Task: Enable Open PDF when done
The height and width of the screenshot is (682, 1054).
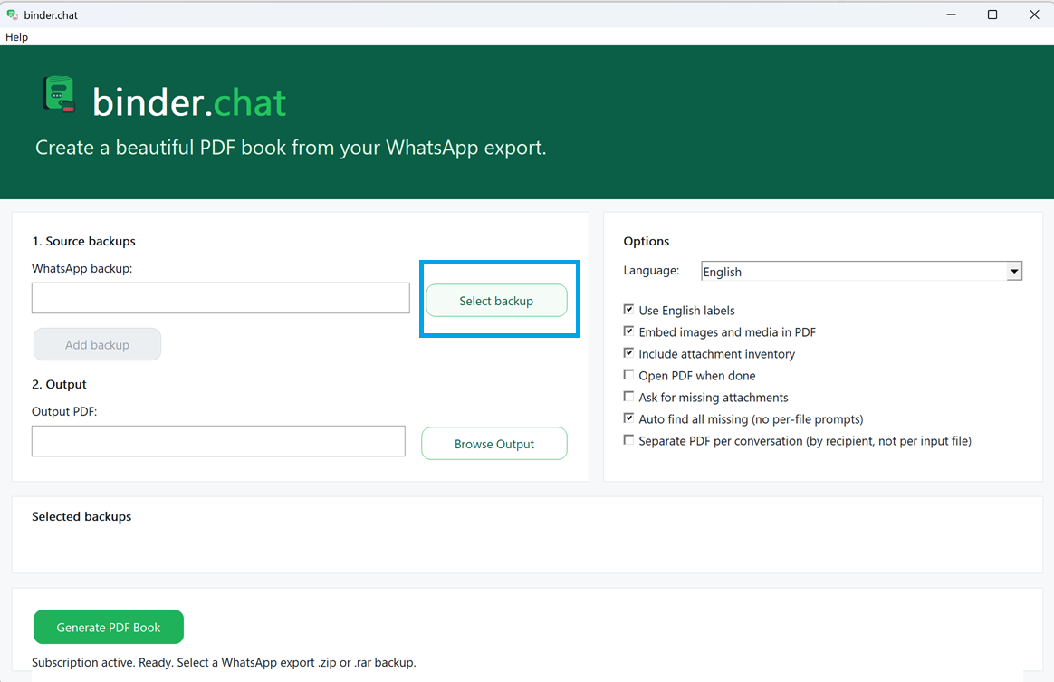Action: click(x=628, y=375)
